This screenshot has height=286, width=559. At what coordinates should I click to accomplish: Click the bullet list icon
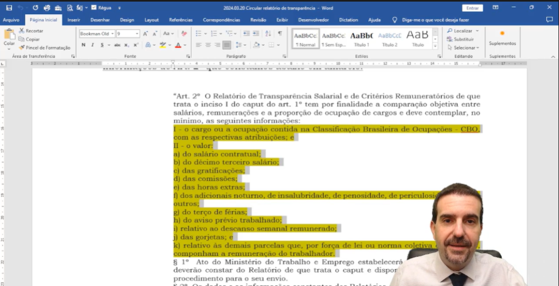200,34
